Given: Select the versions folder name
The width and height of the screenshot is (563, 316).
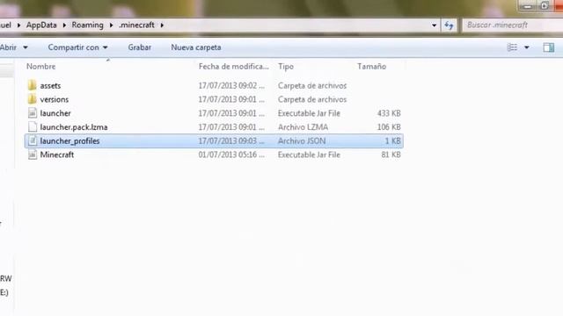Looking at the screenshot, I should [x=55, y=99].
